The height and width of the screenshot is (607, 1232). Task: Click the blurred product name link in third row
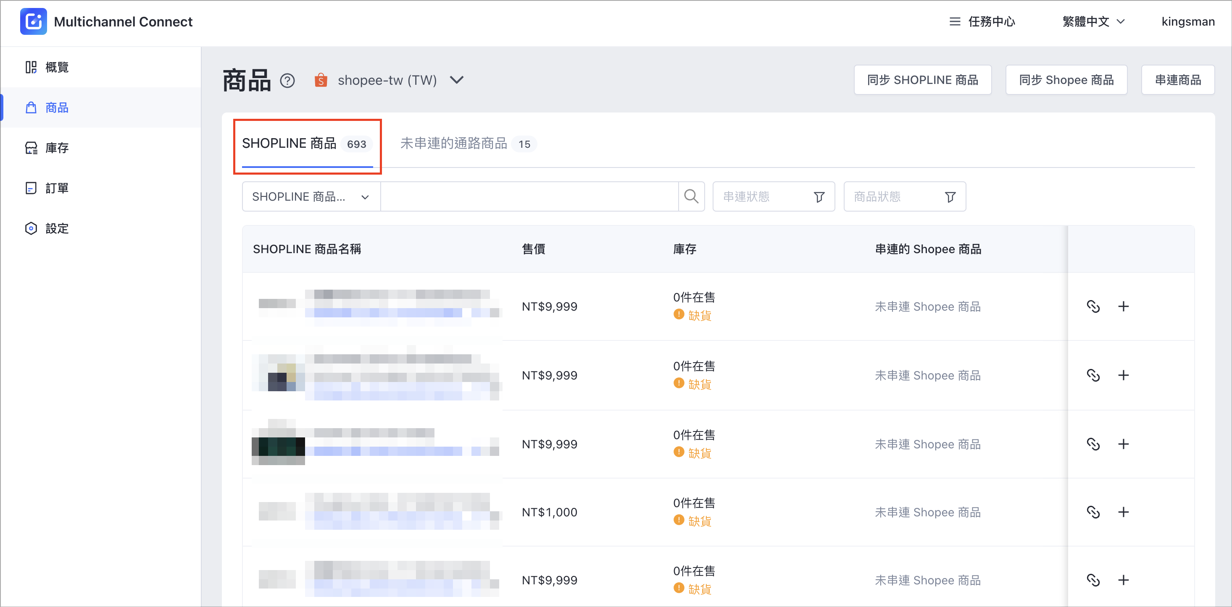(x=384, y=451)
